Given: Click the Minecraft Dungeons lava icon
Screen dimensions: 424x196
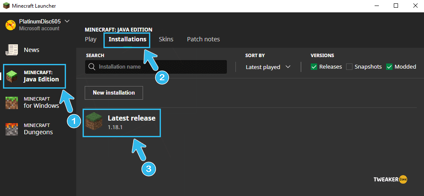Looking at the screenshot, I should tap(11, 129).
